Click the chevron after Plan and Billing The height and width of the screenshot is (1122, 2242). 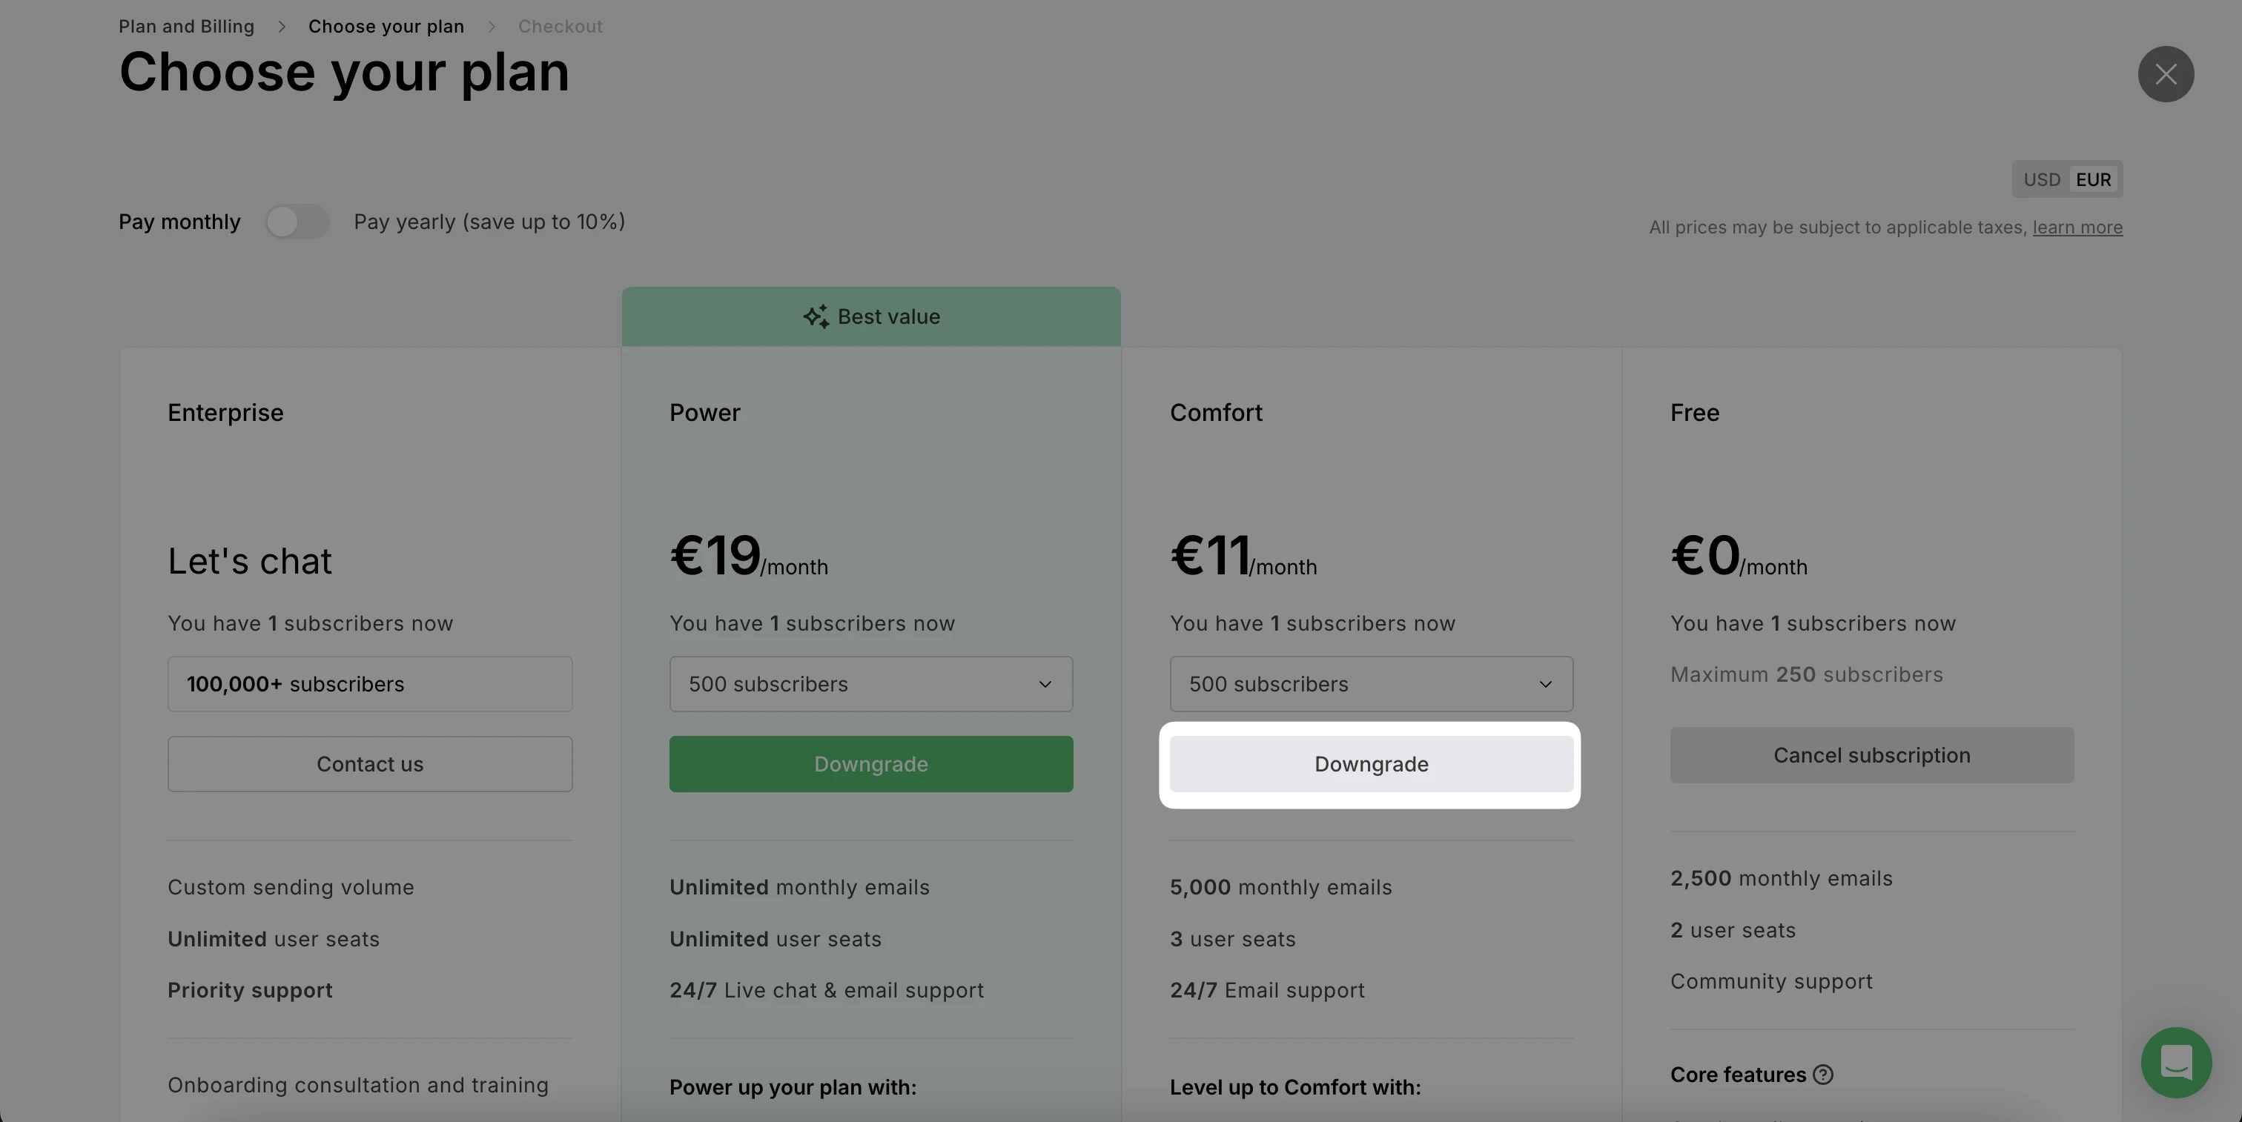pos(281,27)
